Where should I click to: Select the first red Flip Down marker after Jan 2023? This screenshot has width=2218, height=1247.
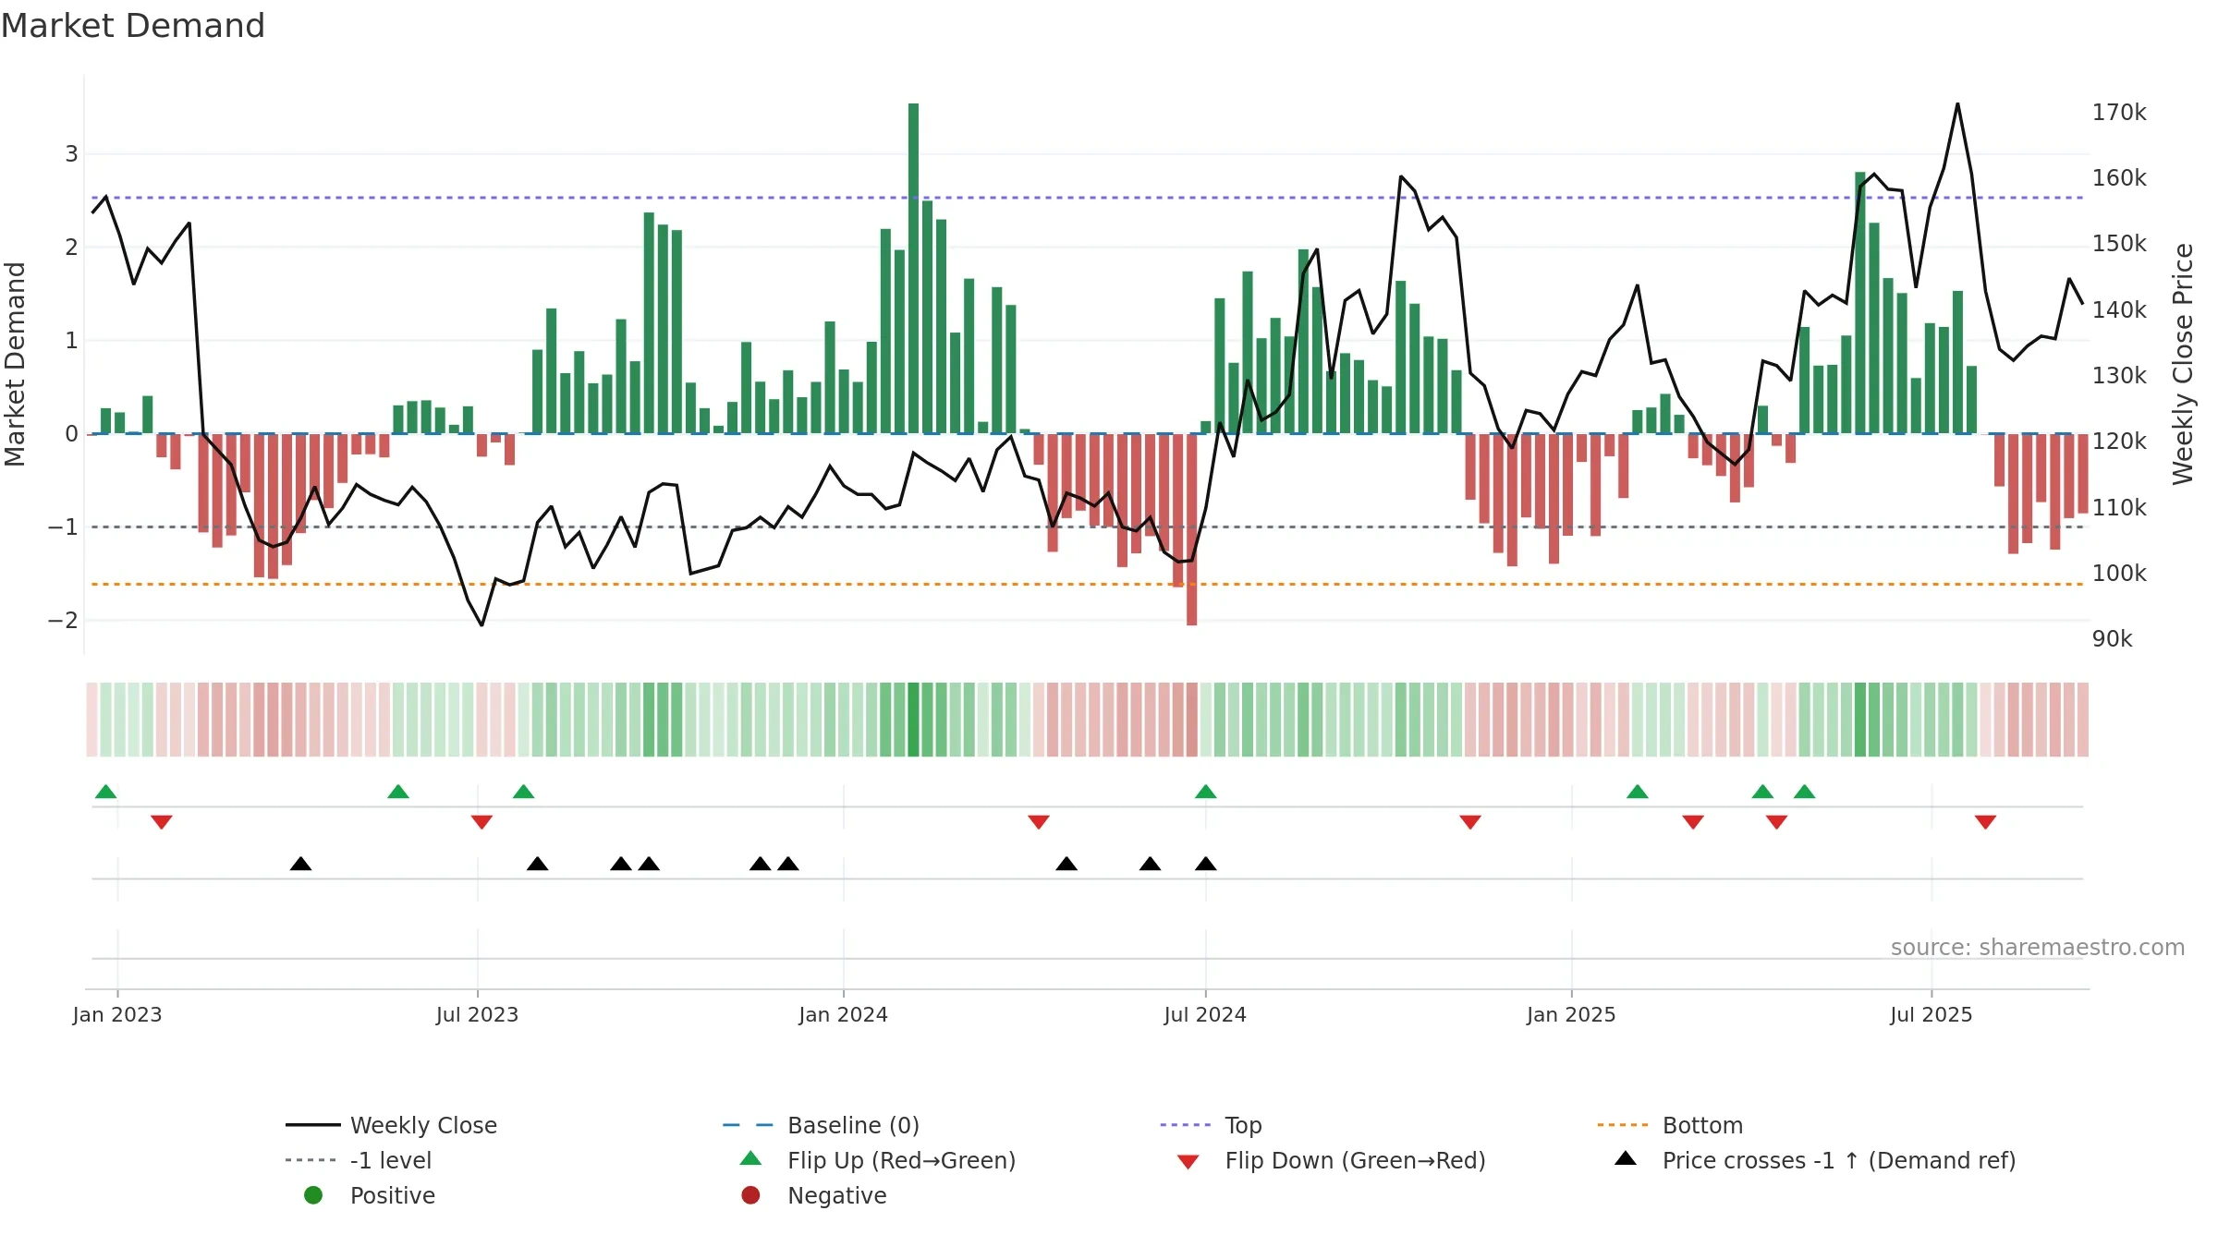point(162,822)
